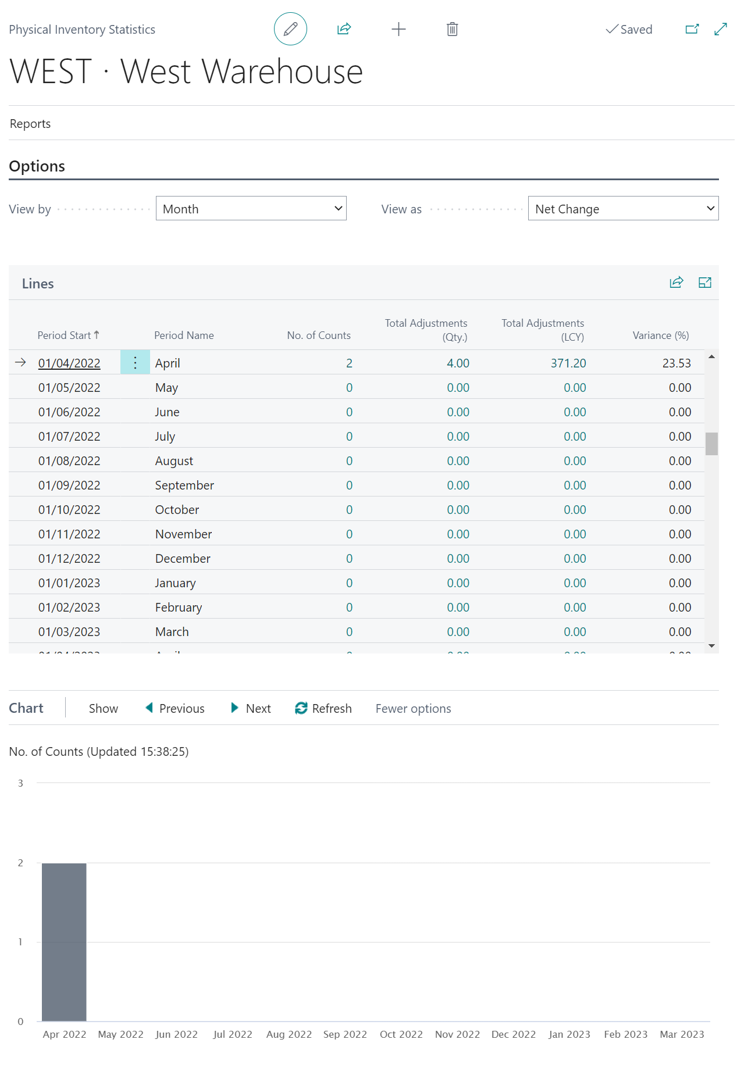737x1075 pixels.
Task: Click the pencil edit icon
Action: 290,29
